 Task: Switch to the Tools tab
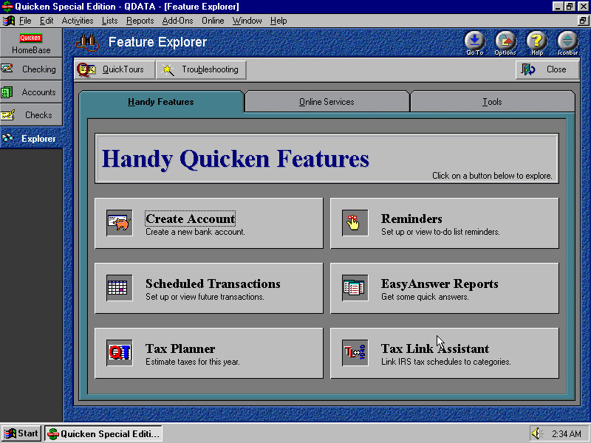[492, 102]
